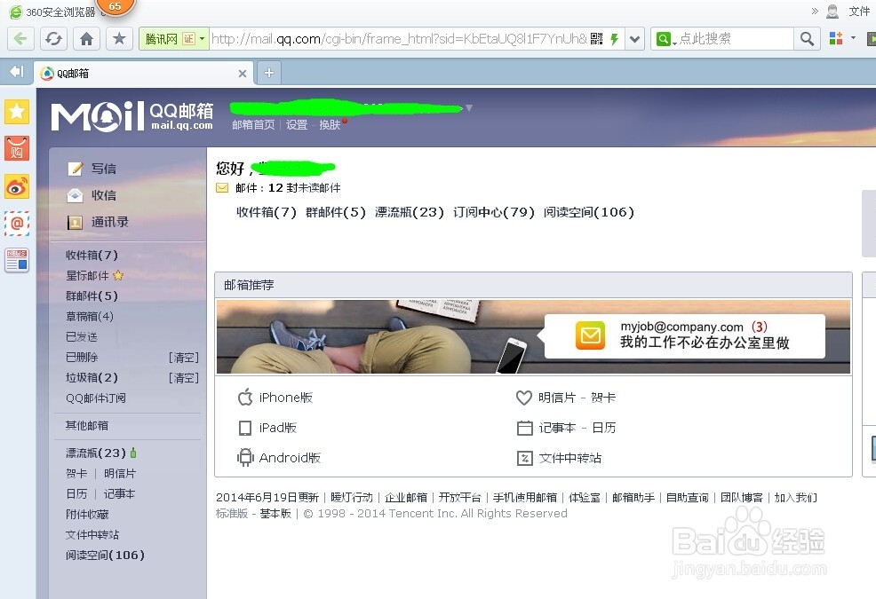Collapse sidebar with the left arrow icon

click(x=17, y=72)
